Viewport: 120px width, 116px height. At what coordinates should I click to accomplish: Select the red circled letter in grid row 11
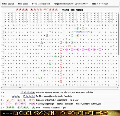tap(61, 60)
